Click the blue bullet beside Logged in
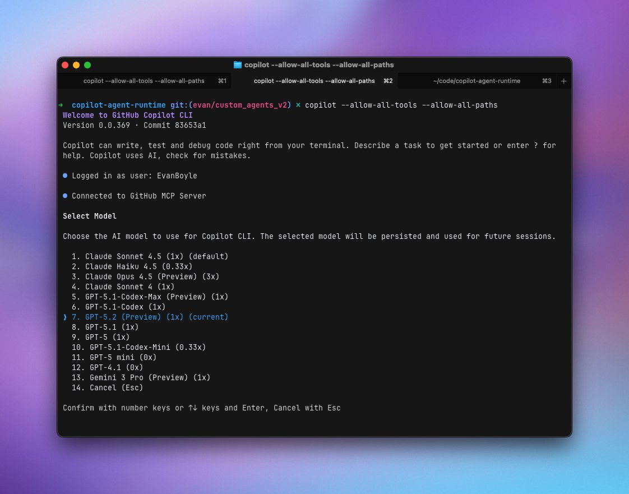Screen dimensions: 629x494 click(65, 176)
